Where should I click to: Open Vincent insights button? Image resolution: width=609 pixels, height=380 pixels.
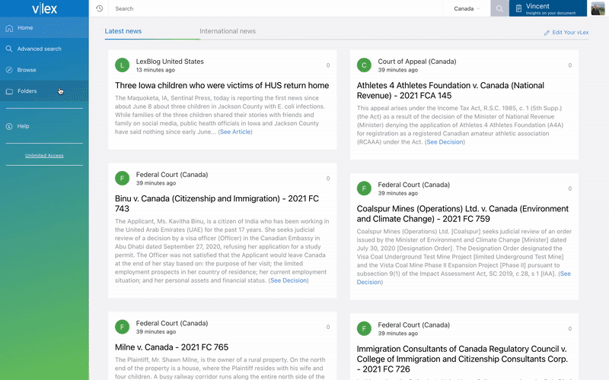click(x=547, y=8)
